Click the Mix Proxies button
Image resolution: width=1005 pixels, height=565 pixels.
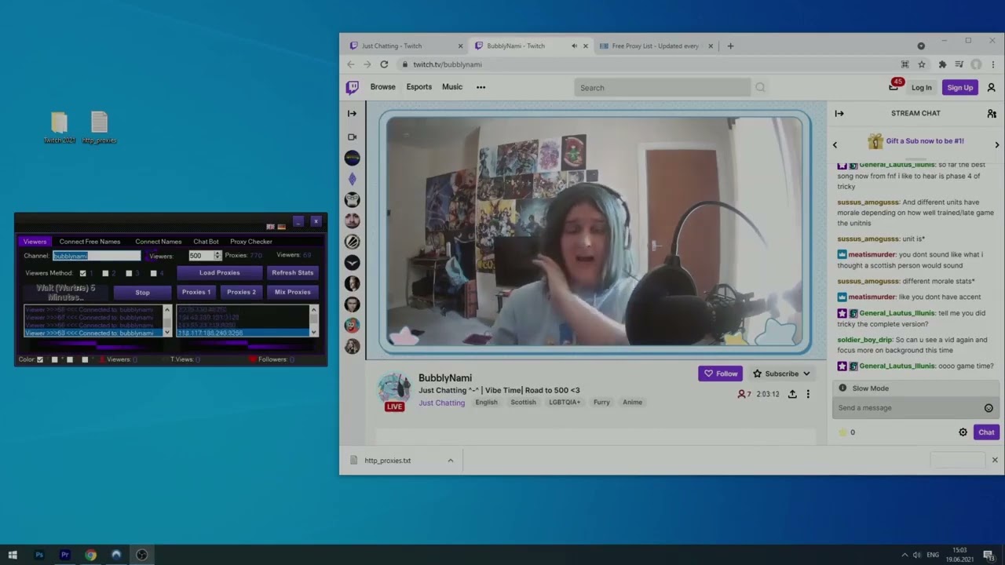[x=293, y=292]
